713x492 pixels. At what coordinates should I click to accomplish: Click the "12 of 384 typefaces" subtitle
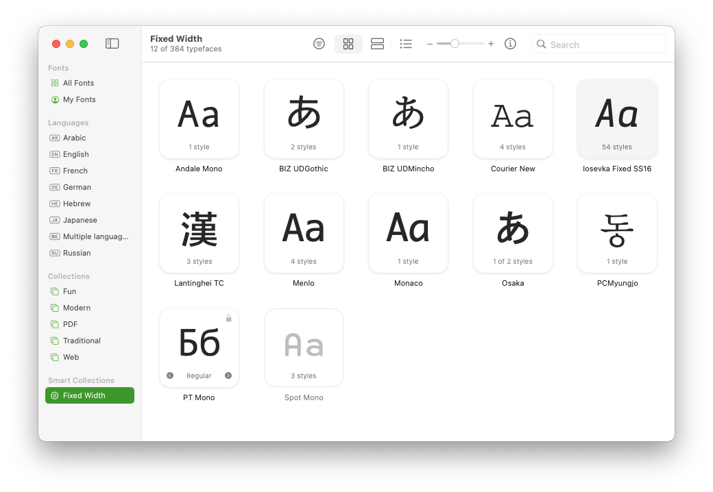[x=186, y=49]
